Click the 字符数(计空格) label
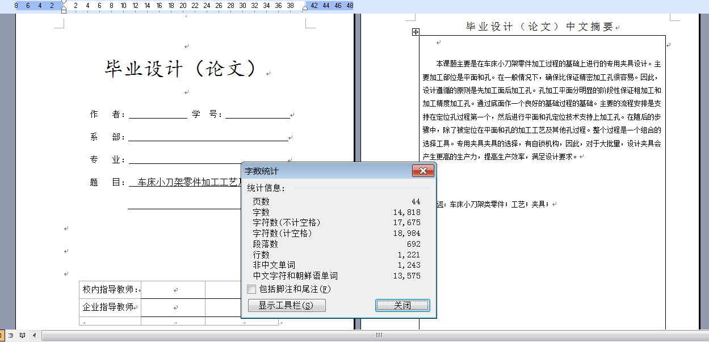The height and width of the screenshot is (342, 709). (x=282, y=233)
